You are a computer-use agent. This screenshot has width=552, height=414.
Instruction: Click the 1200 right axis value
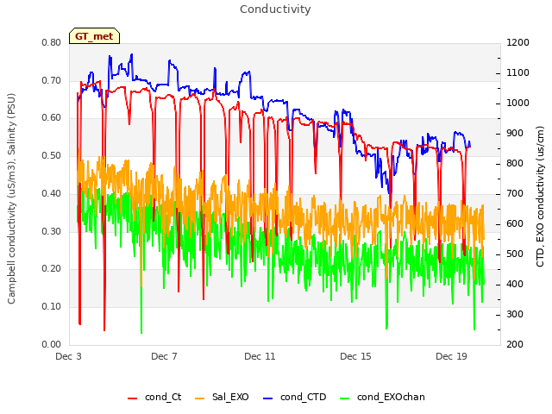point(517,42)
